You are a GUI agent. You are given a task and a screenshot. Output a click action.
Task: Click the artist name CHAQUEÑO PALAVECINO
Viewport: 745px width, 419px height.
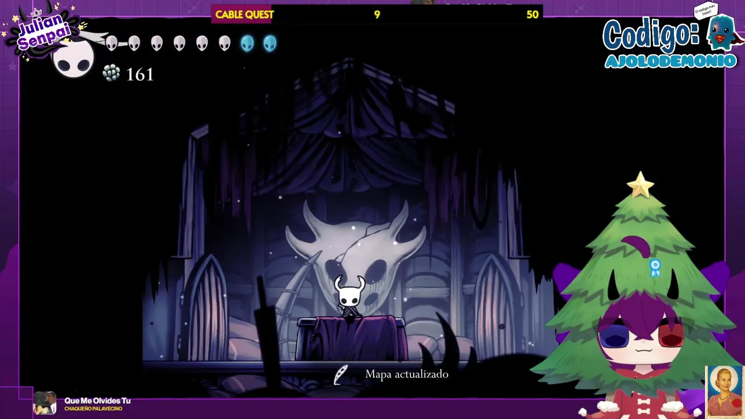tap(93, 409)
